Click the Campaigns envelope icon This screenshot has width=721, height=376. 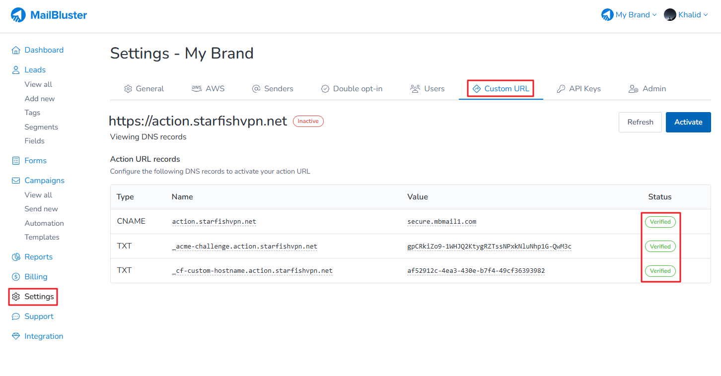[16, 181]
